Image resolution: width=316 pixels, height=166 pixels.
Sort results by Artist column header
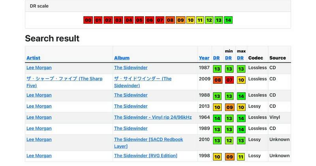pos(33,58)
